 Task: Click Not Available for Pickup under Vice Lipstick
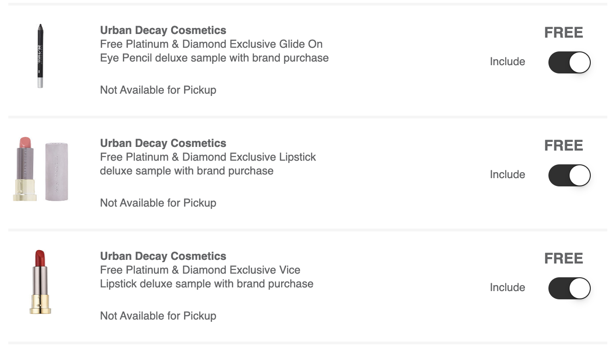[x=158, y=316]
